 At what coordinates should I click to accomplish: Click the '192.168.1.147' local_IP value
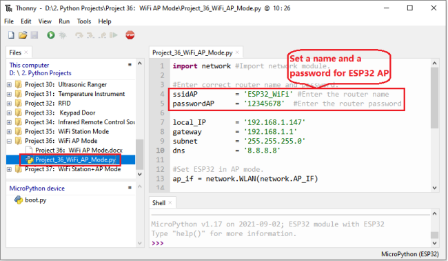[274, 122]
